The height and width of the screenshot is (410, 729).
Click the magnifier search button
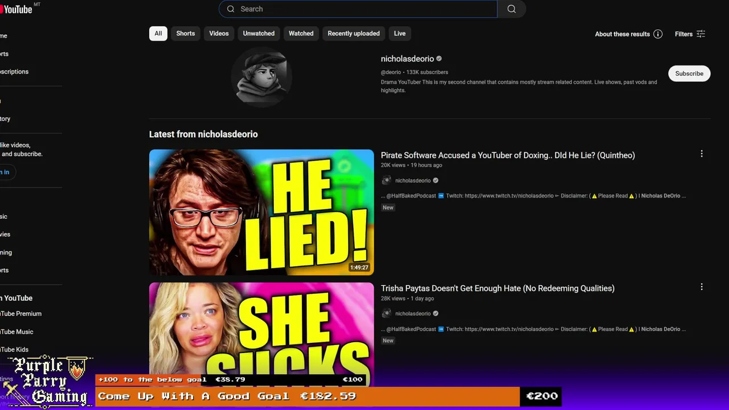coord(511,9)
